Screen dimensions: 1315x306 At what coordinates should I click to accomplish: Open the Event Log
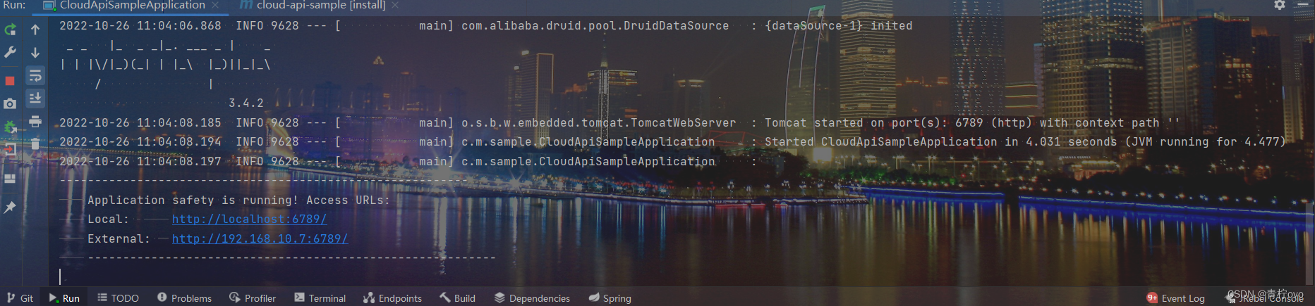point(1175,298)
